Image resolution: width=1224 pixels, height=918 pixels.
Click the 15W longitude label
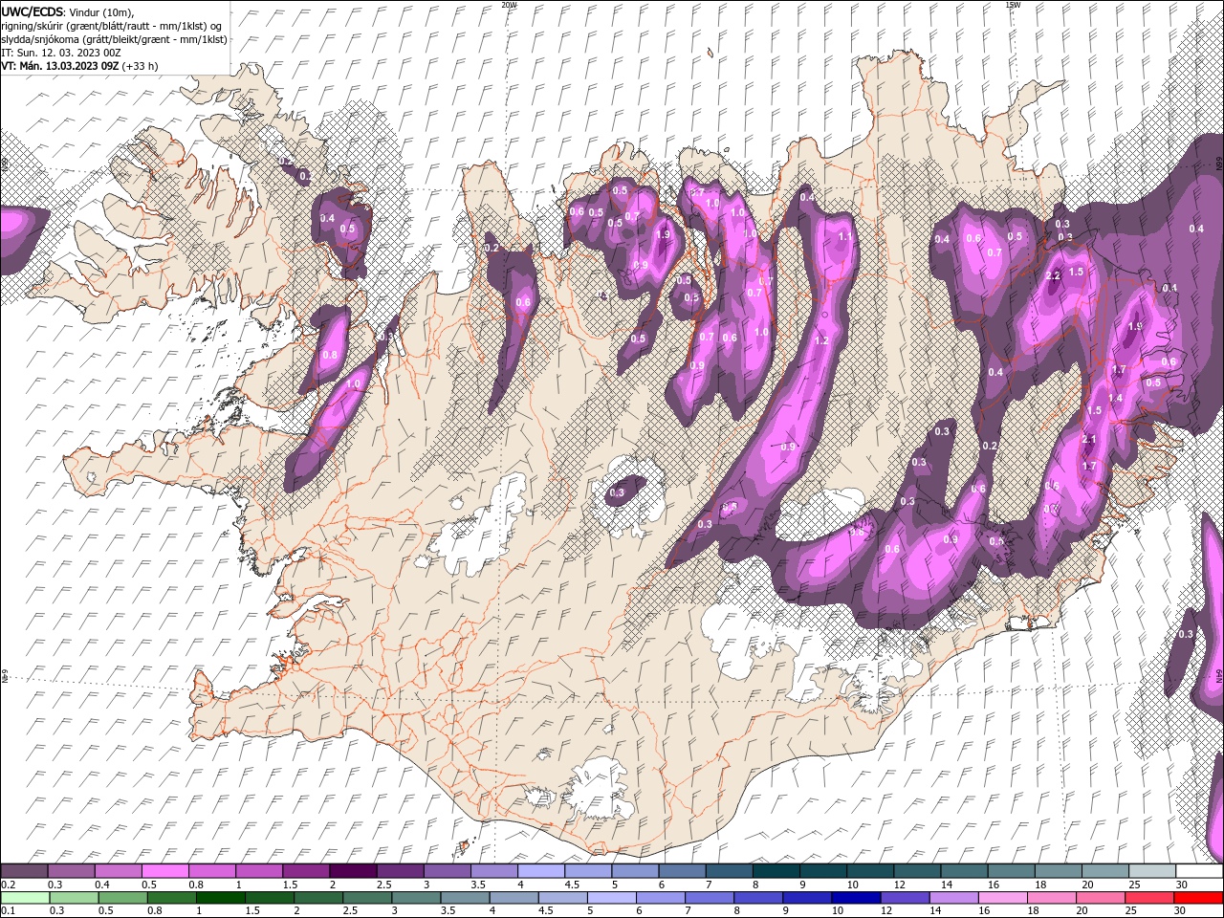click(1013, 4)
